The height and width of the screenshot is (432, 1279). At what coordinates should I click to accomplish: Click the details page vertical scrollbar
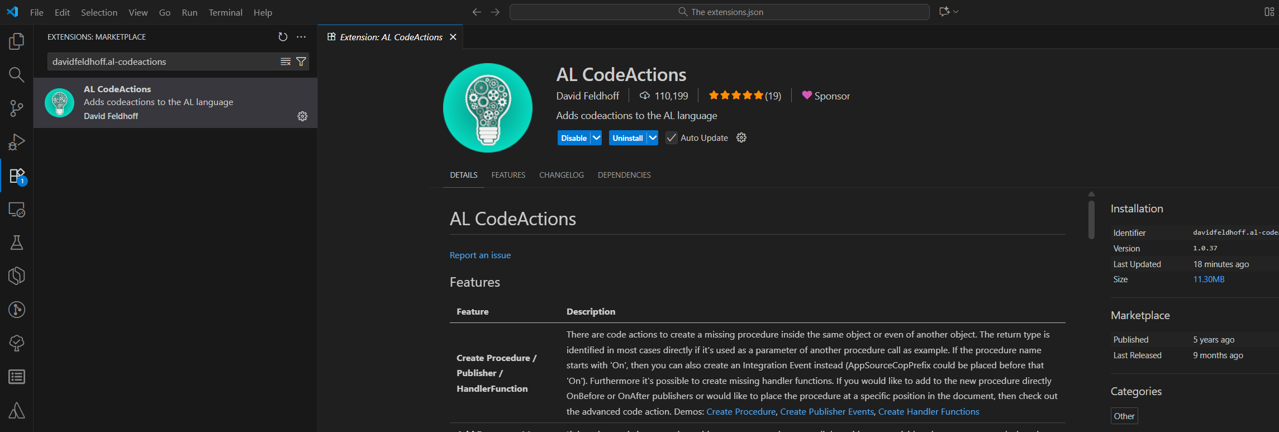(x=1091, y=219)
